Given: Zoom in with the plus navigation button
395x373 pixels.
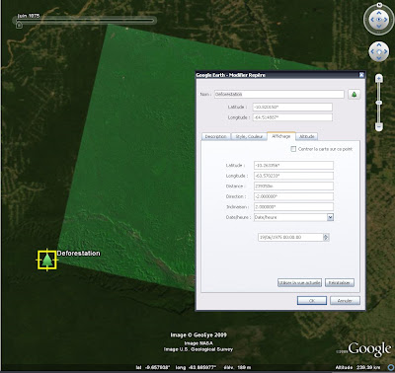Looking at the screenshot, I should [379, 79].
